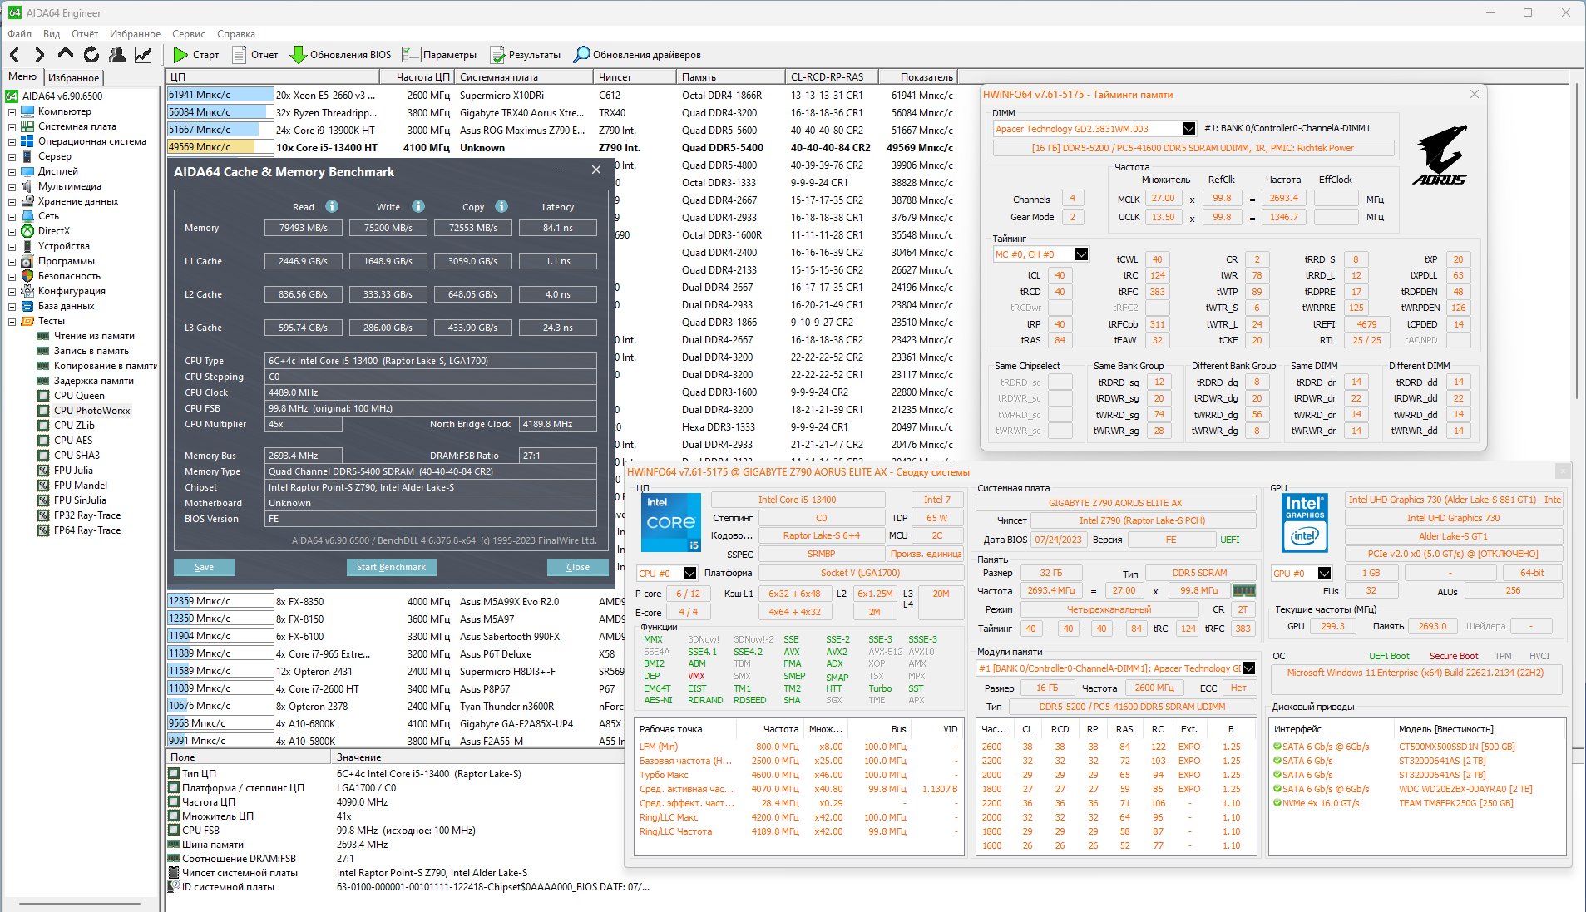Screen dimensions: 1586x912
Task: Select the 20x Xeon E5-2660 v3 result row
Action: pos(561,95)
